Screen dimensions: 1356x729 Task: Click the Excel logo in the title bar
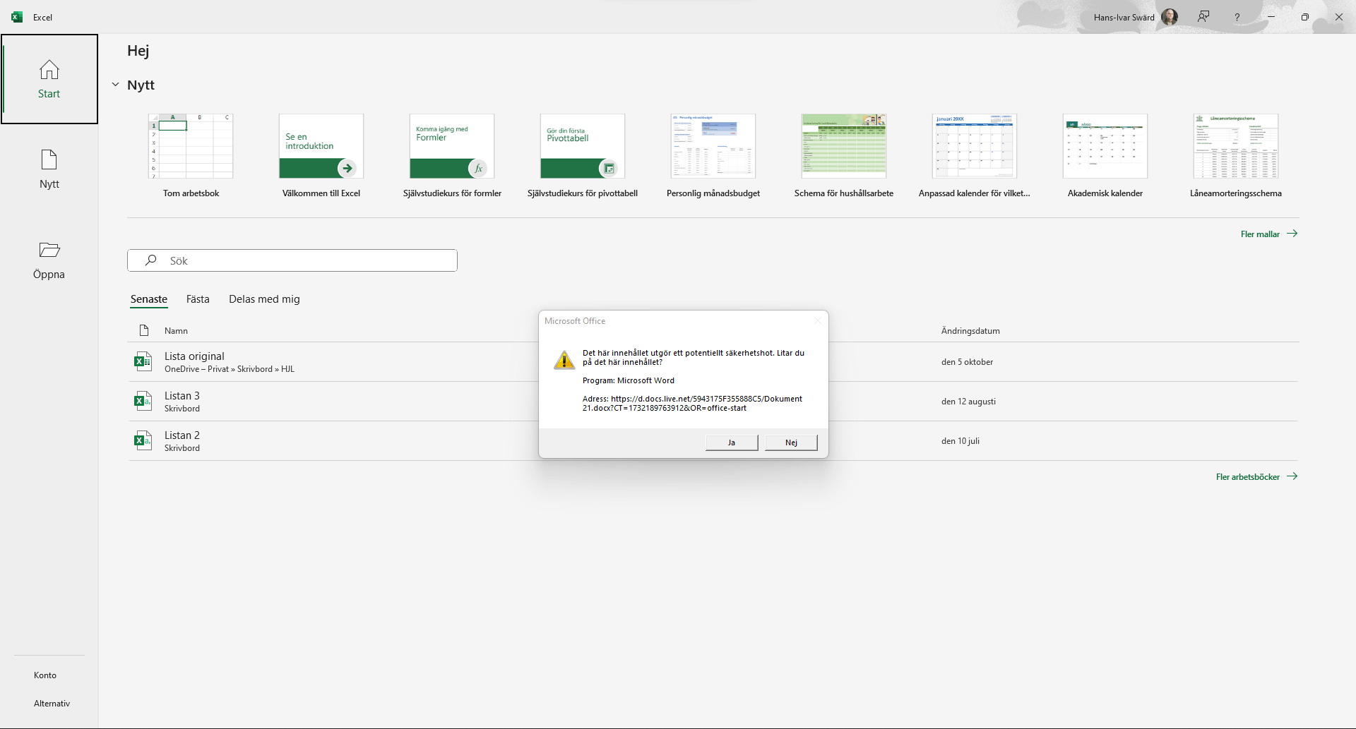17,17
